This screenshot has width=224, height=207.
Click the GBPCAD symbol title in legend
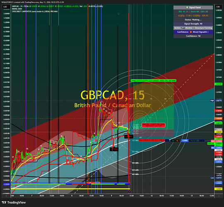(x=20, y=6)
